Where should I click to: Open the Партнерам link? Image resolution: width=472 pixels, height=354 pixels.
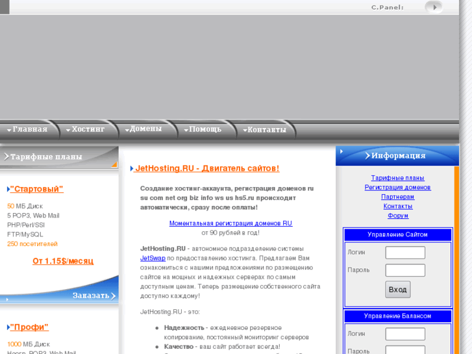397,197
